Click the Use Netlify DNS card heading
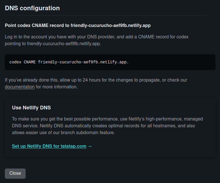 pos(31,108)
